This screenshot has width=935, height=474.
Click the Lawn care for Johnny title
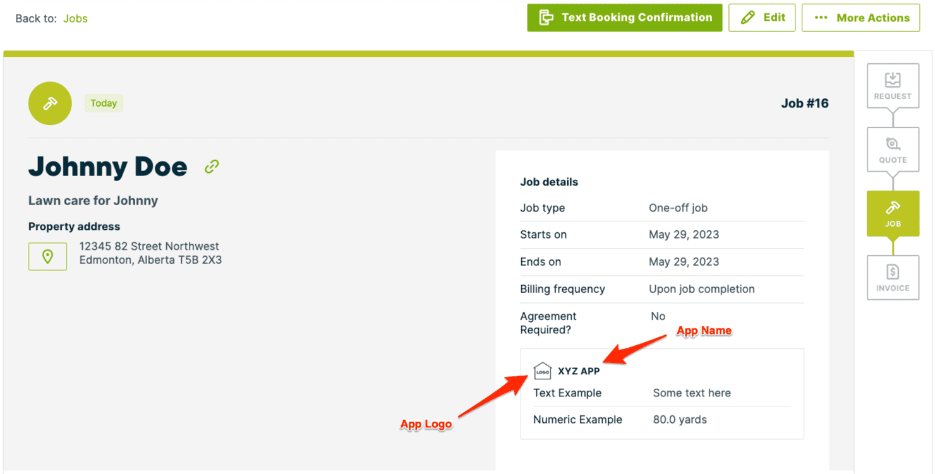pos(93,201)
